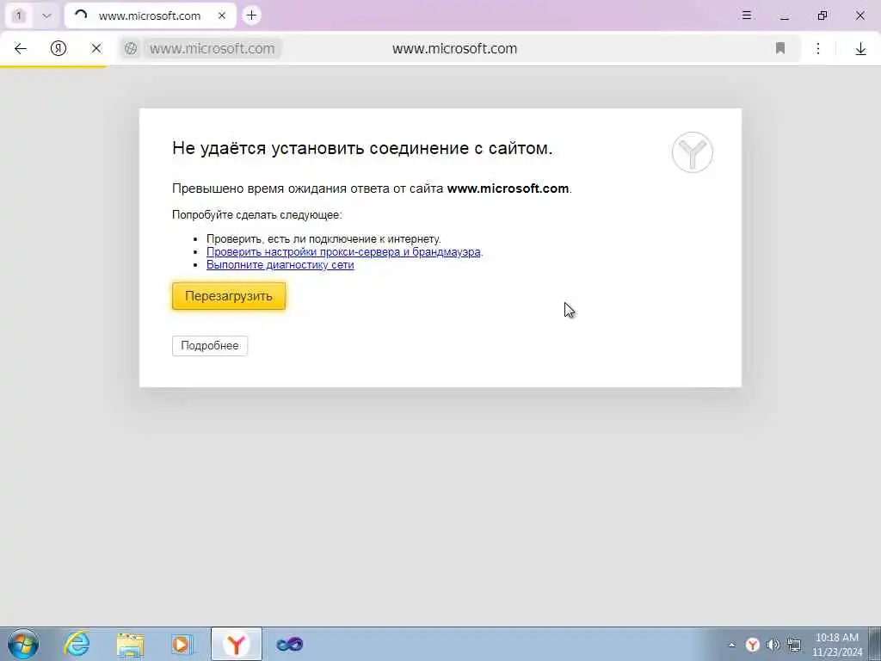881x661 pixels.
Task: Select the www.microsoft.com tab
Action: pos(151,15)
